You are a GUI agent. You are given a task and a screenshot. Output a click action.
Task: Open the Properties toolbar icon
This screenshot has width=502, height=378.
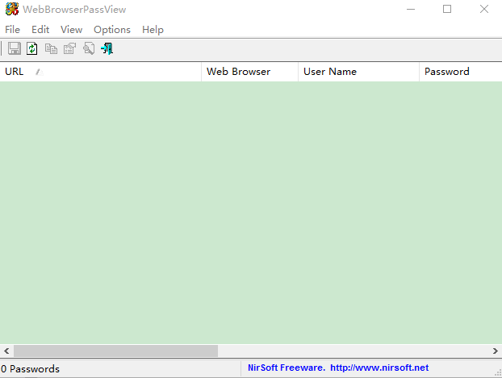click(69, 49)
